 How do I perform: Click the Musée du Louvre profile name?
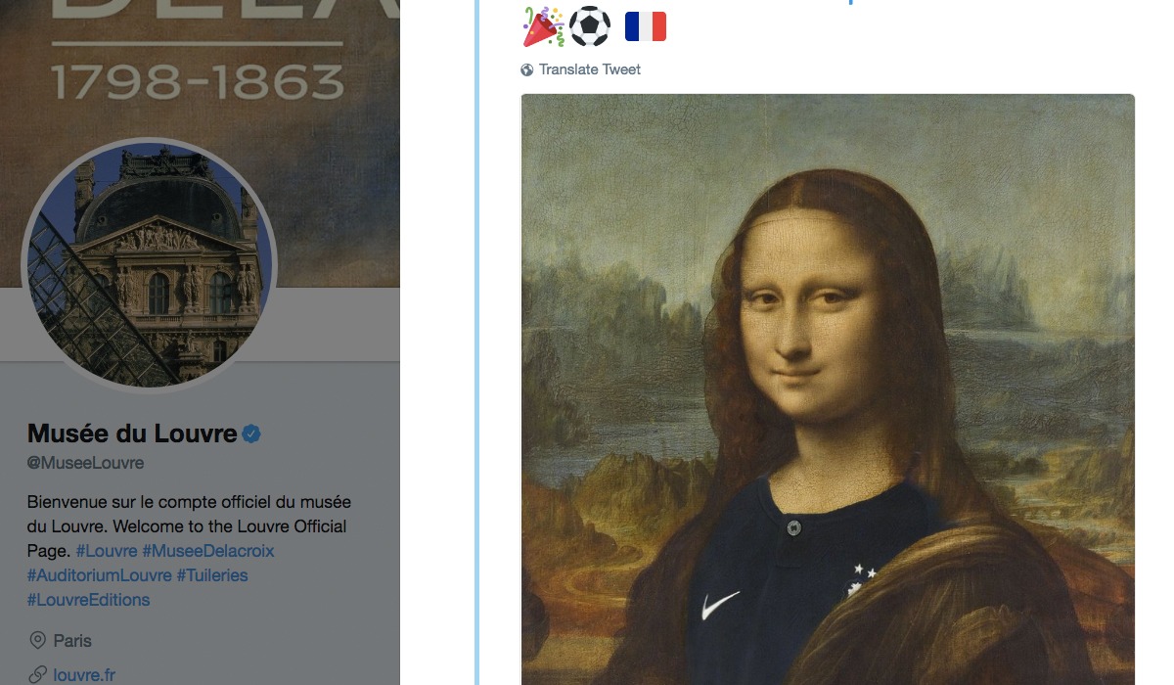point(132,434)
